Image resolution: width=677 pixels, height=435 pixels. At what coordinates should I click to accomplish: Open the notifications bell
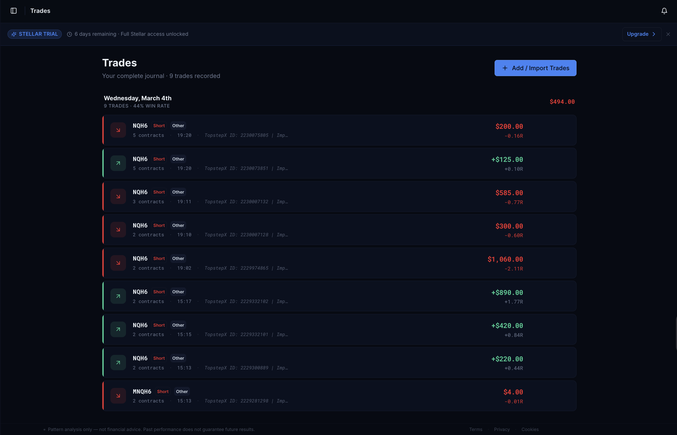664,11
